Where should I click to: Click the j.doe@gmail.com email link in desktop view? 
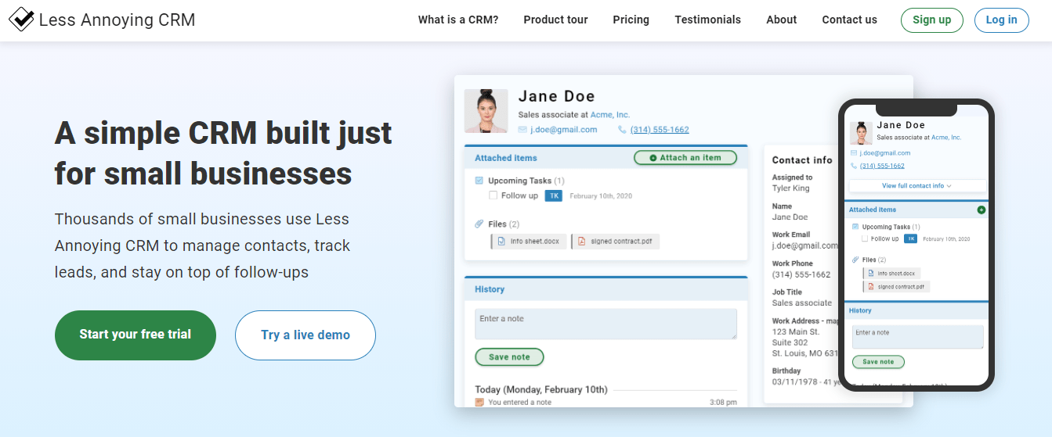564,130
